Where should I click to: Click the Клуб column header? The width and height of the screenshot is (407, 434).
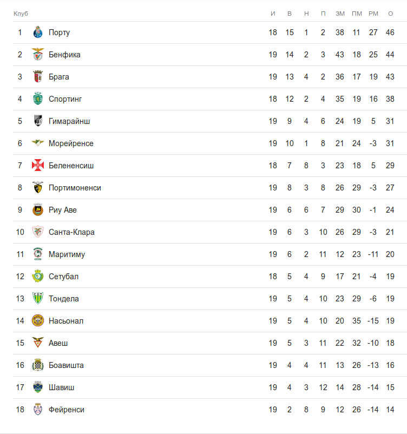coord(21,13)
